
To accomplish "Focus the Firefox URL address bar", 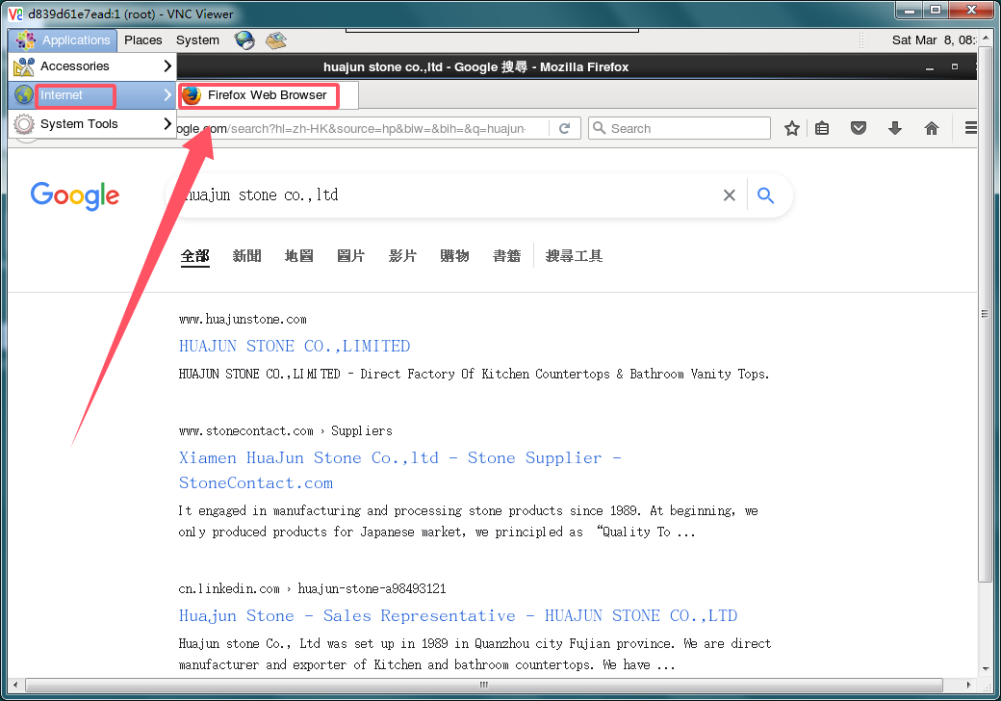I will click(361, 128).
